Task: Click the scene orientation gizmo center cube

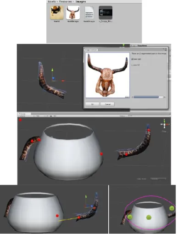Action: 164,125
